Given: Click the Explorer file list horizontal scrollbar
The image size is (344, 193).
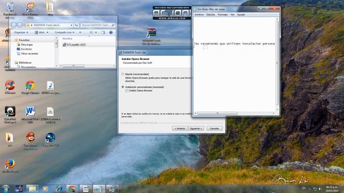Looking at the screenshot, I should tap(74, 65).
